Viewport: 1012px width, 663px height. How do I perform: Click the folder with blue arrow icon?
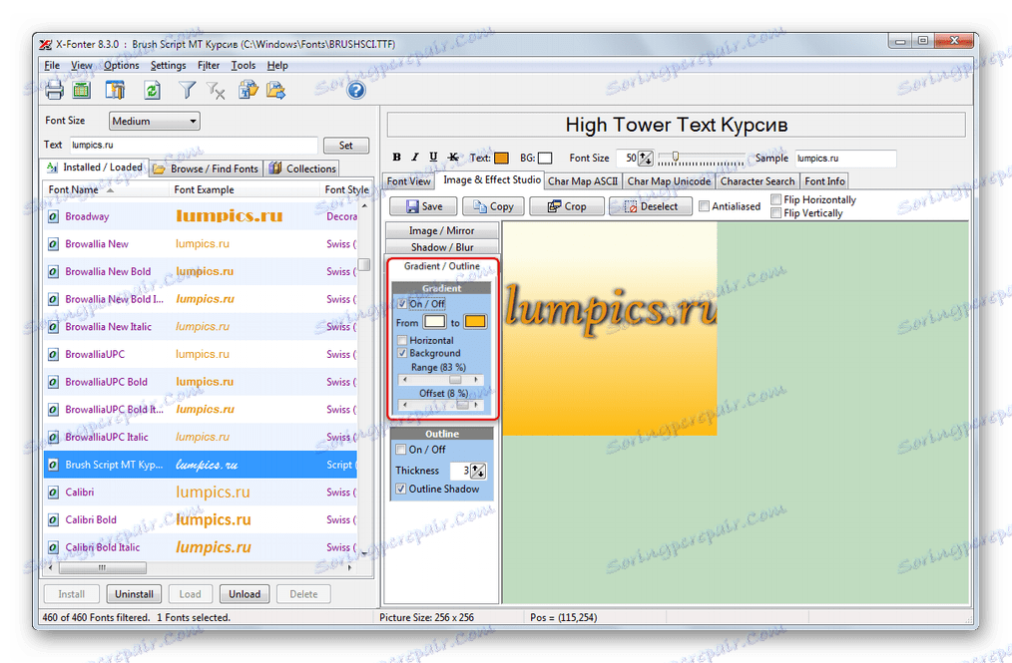[276, 91]
